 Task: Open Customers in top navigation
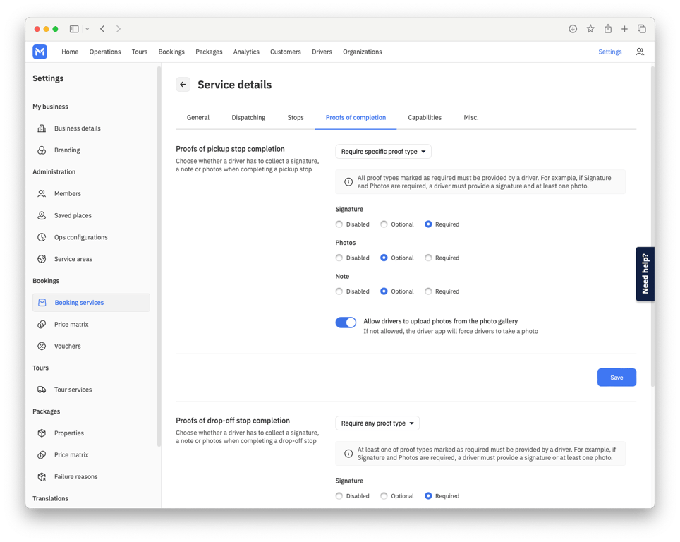pos(286,52)
